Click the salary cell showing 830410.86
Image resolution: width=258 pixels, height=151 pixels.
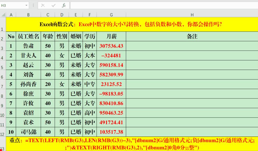(x=111, y=103)
